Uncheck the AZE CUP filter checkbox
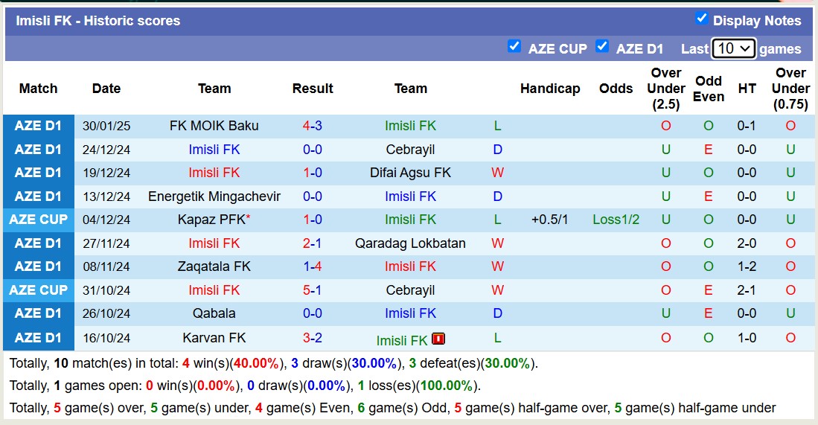The image size is (818, 425). click(x=514, y=46)
